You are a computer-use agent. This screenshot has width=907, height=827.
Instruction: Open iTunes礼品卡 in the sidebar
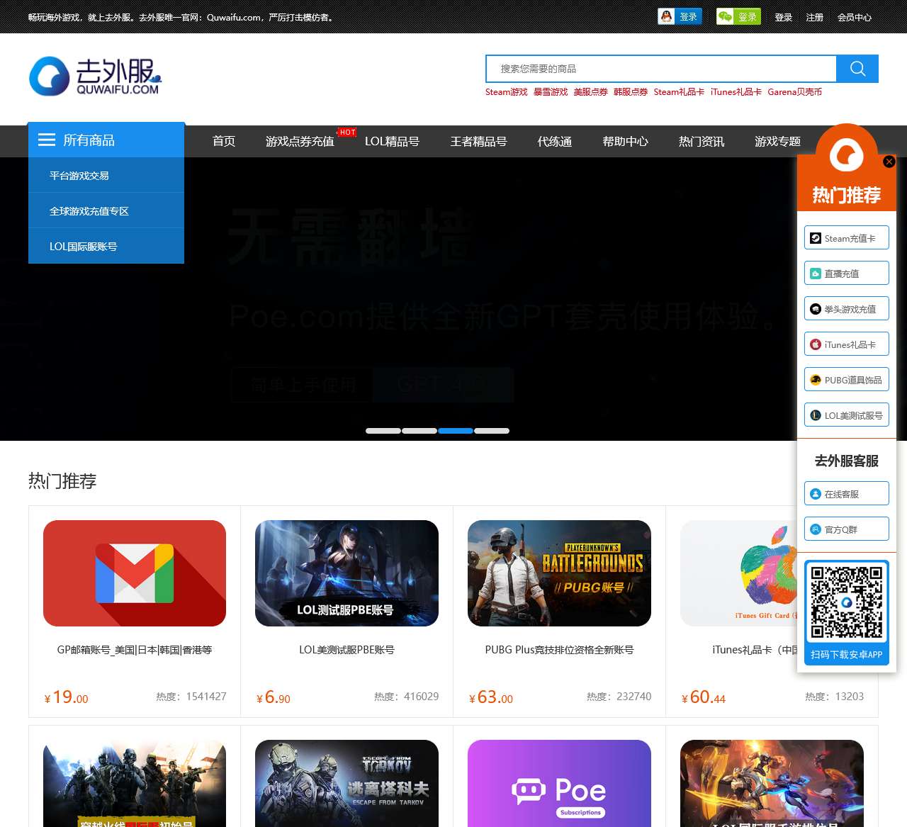pyautogui.click(x=846, y=344)
